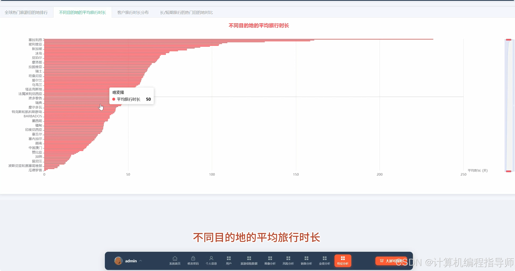Open 业绩分析 from the dock
This screenshot has width=515, height=271.
click(324, 261)
